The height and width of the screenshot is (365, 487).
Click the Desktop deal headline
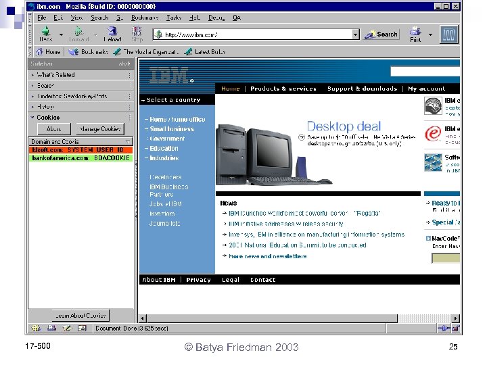344,126
